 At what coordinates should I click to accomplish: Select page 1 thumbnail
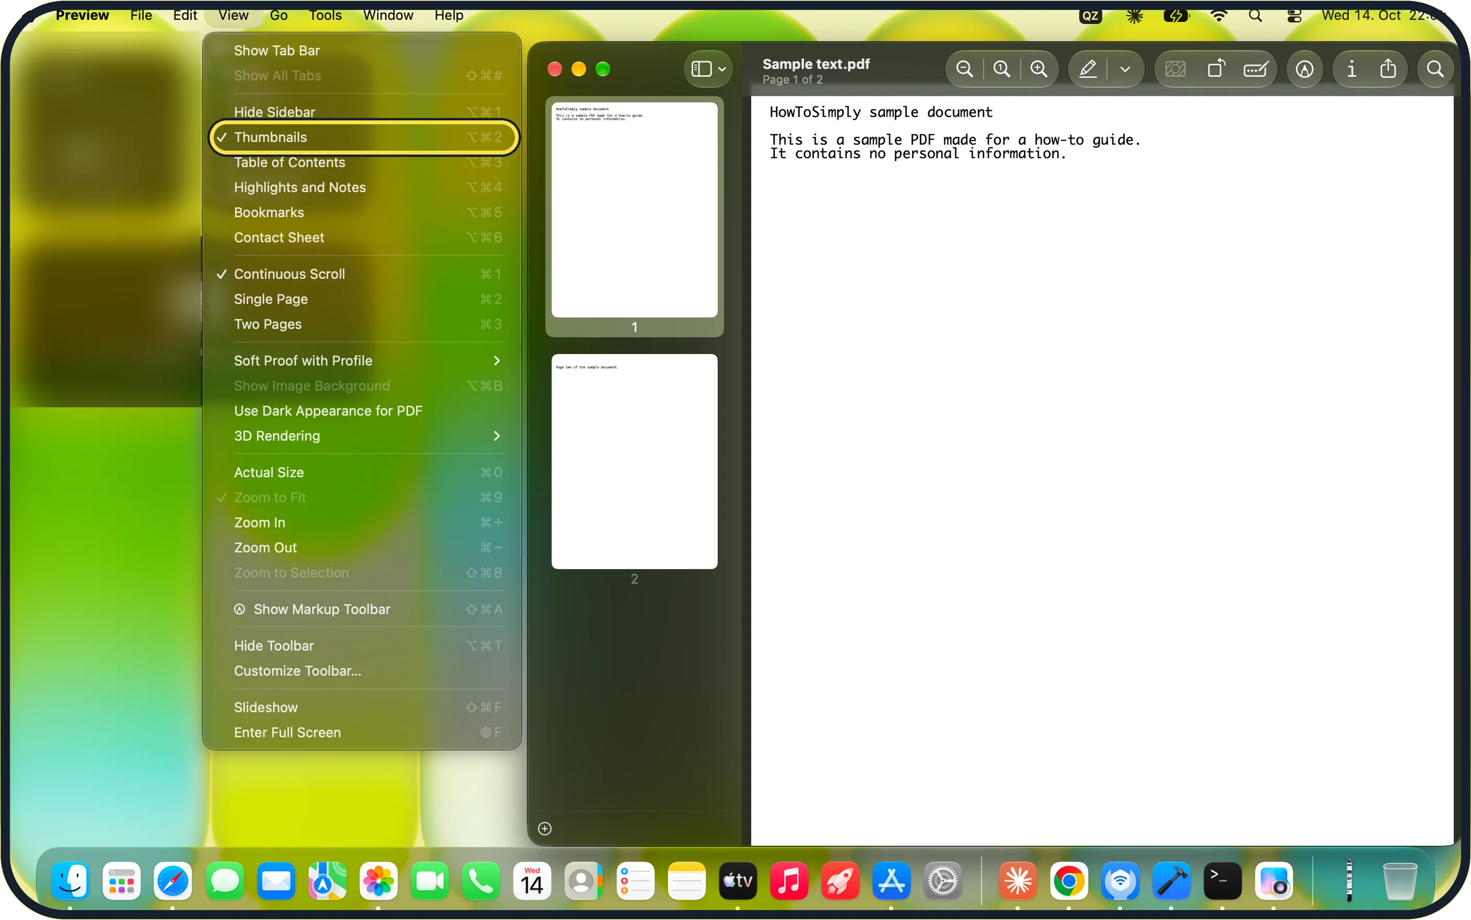pos(634,209)
